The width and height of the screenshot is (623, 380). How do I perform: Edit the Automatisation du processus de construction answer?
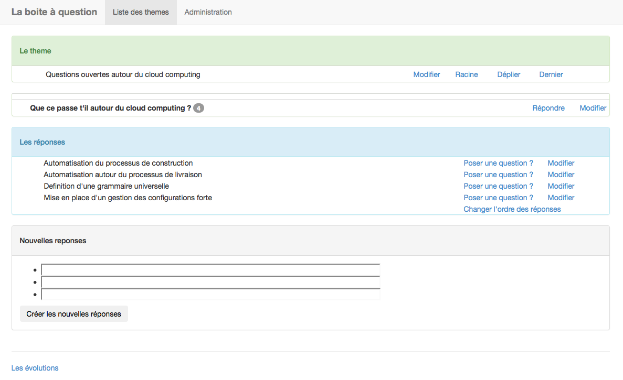(x=561, y=163)
